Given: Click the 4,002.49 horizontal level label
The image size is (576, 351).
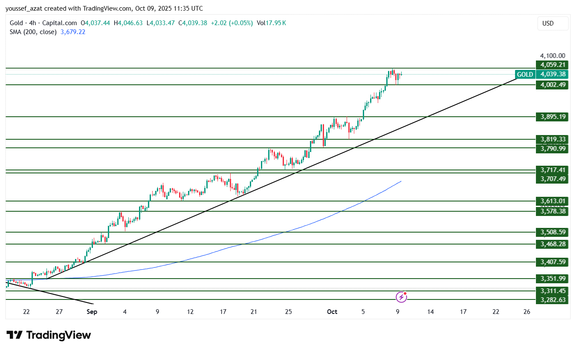Looking at the screenshot, I should (553, 85).
